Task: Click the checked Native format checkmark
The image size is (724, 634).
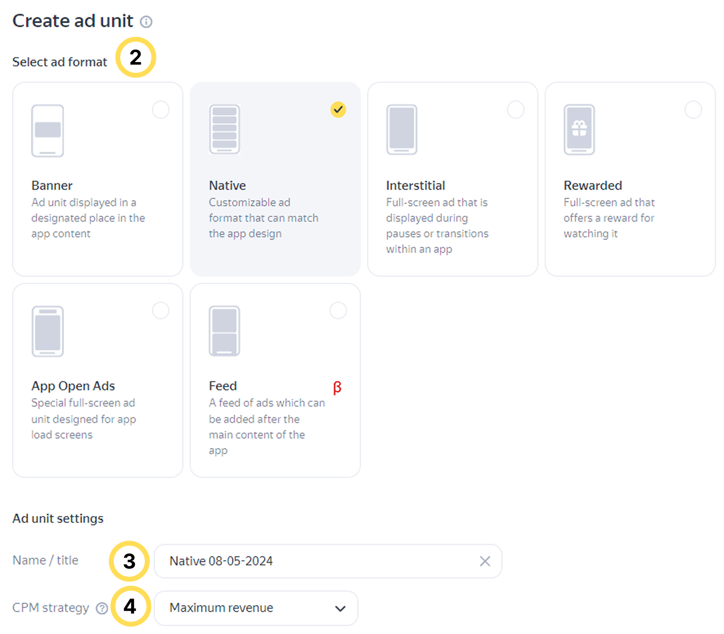Action: coord(338,110)
